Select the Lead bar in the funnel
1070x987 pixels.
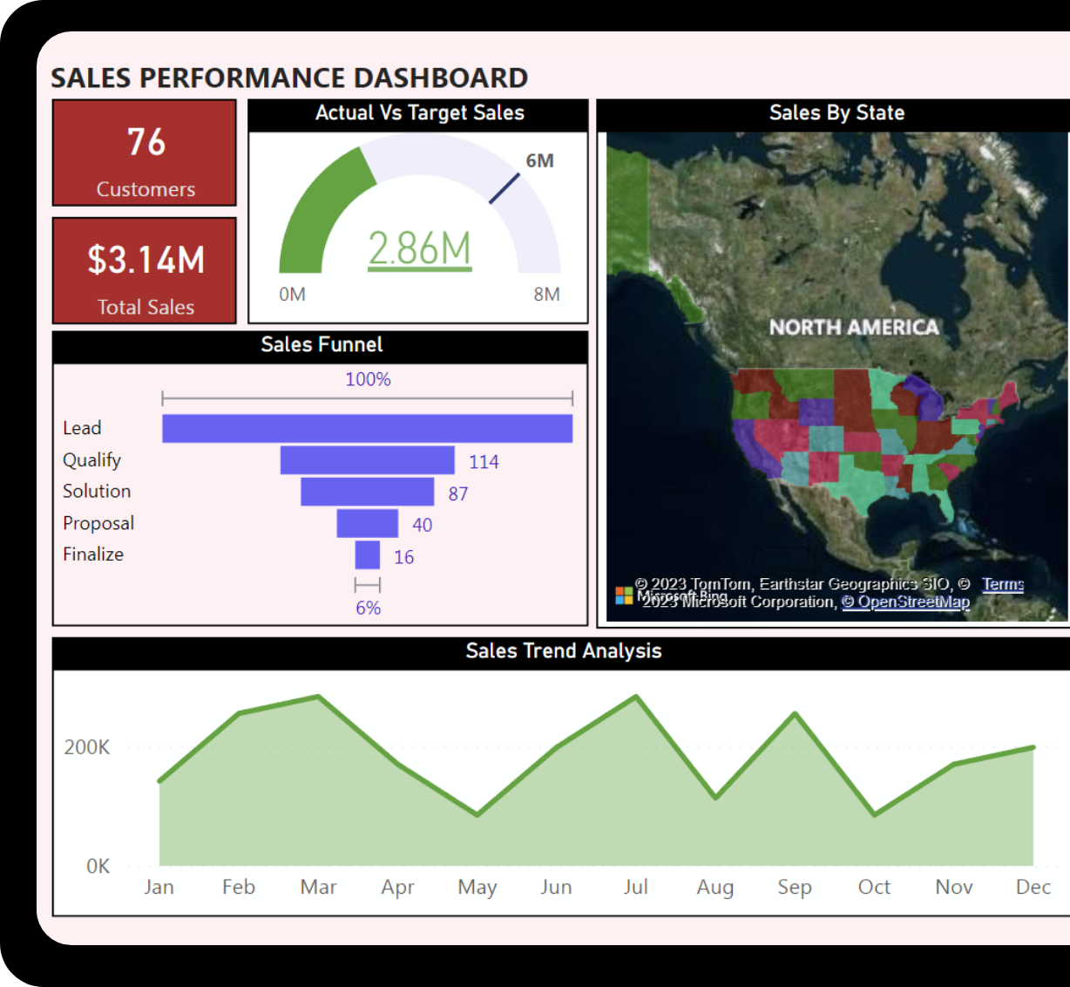[x=367, y=428]
